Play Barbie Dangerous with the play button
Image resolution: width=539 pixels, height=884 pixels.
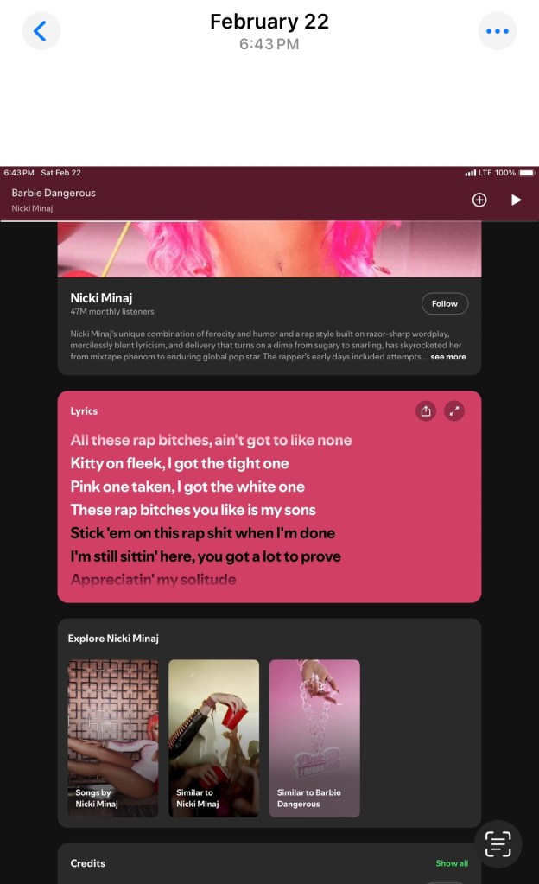[516, 200]
